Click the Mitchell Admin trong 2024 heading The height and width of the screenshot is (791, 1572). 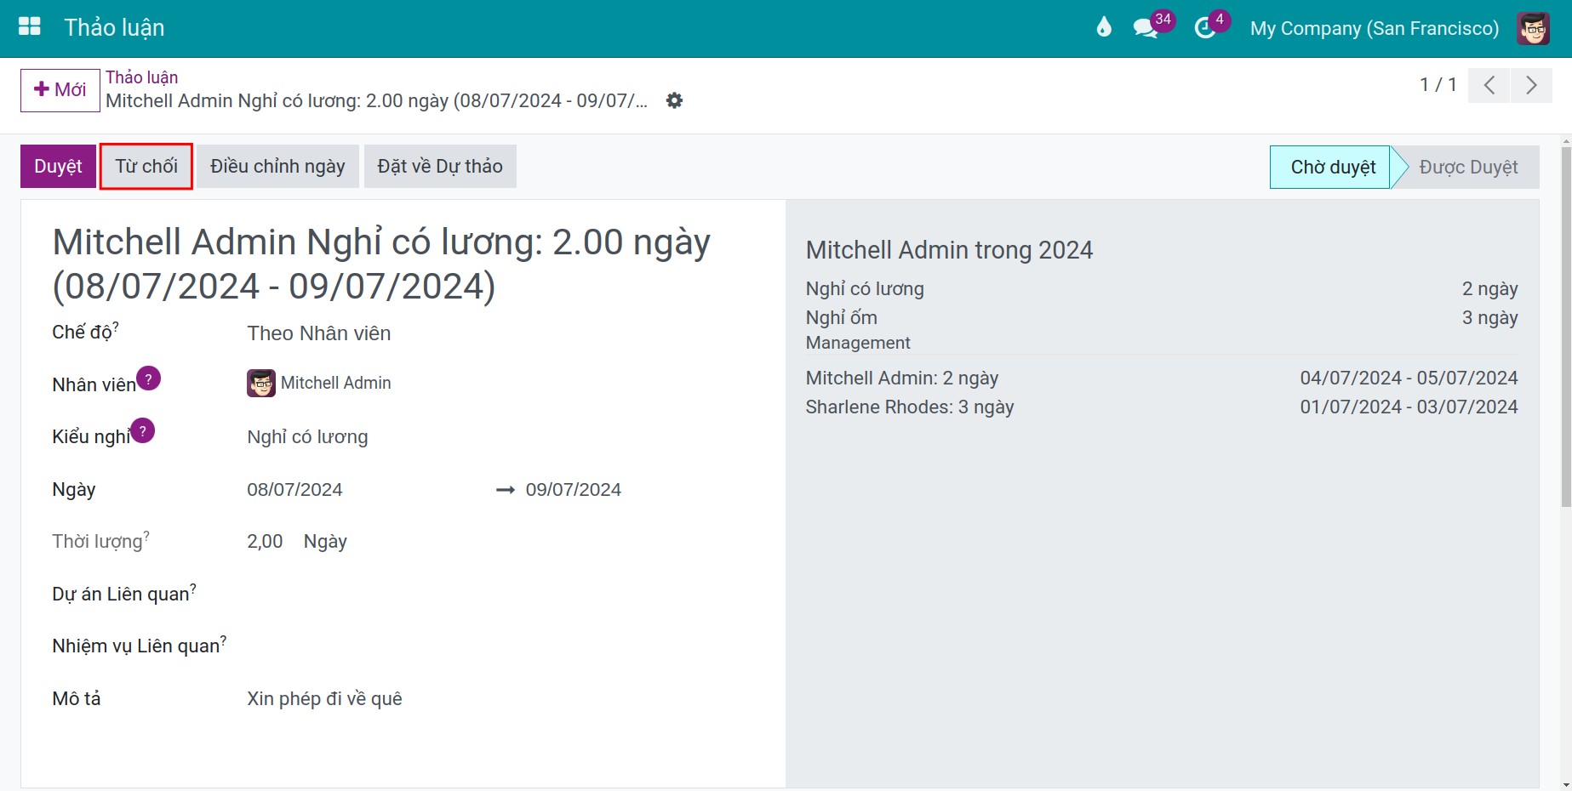click(949, 250)
